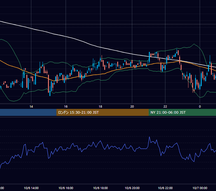The image size is (216, 191).
Task: Click the NY 21:00-06:00 JST session band
Action: [182, 112]
